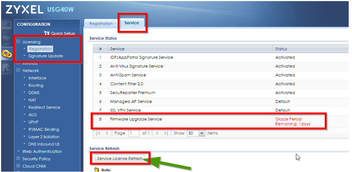Image resolution: width=352 pixels, height=172 pixels.
Task: Open Signature Update under Licensing
Action: click(45, 56)
